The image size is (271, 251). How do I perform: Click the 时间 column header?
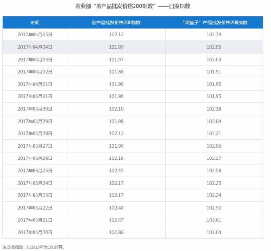pyautogui.click(x=35, y=23)
